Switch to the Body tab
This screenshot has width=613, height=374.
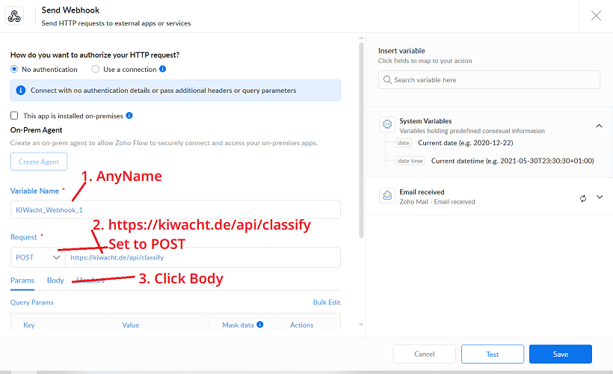[55, 280]
